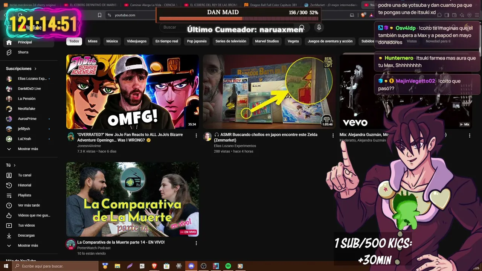Open the NeoRafake subscription
Image resolution: width=482 pixels, height=271 pixels.
tap(28, 109)
